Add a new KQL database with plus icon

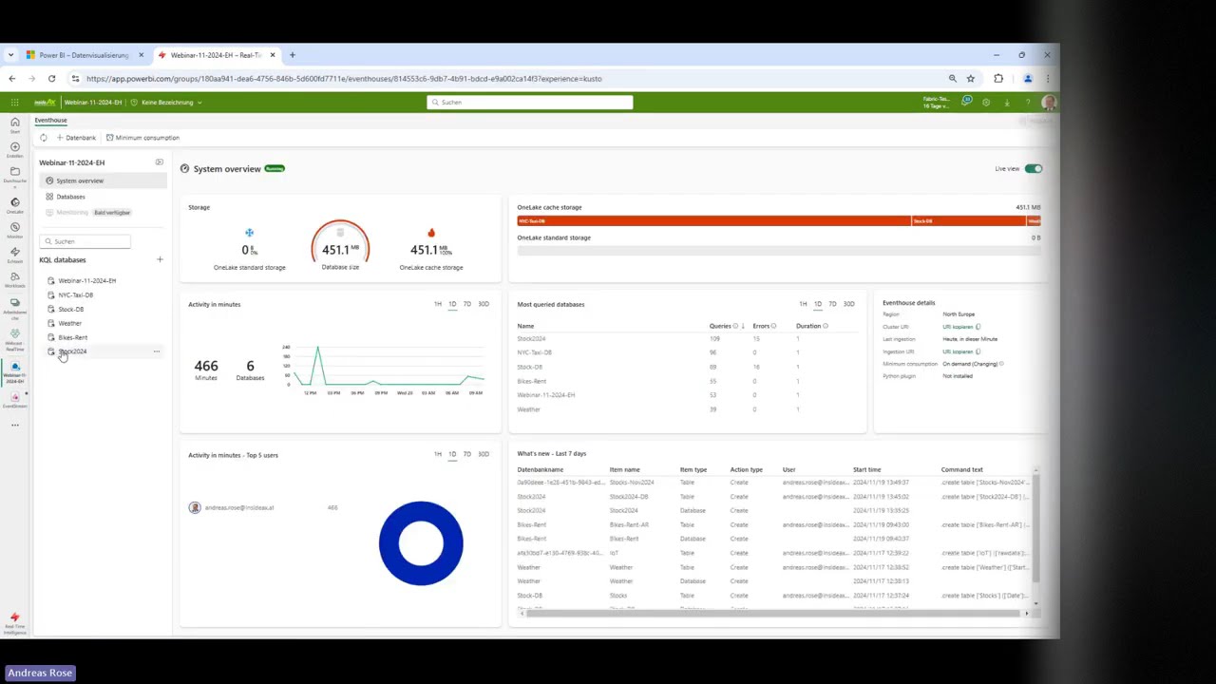[160, 259]
